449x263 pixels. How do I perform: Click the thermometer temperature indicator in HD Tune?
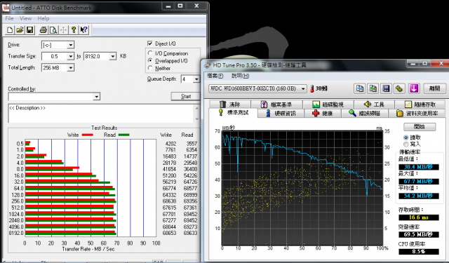(x=311, y=88)
